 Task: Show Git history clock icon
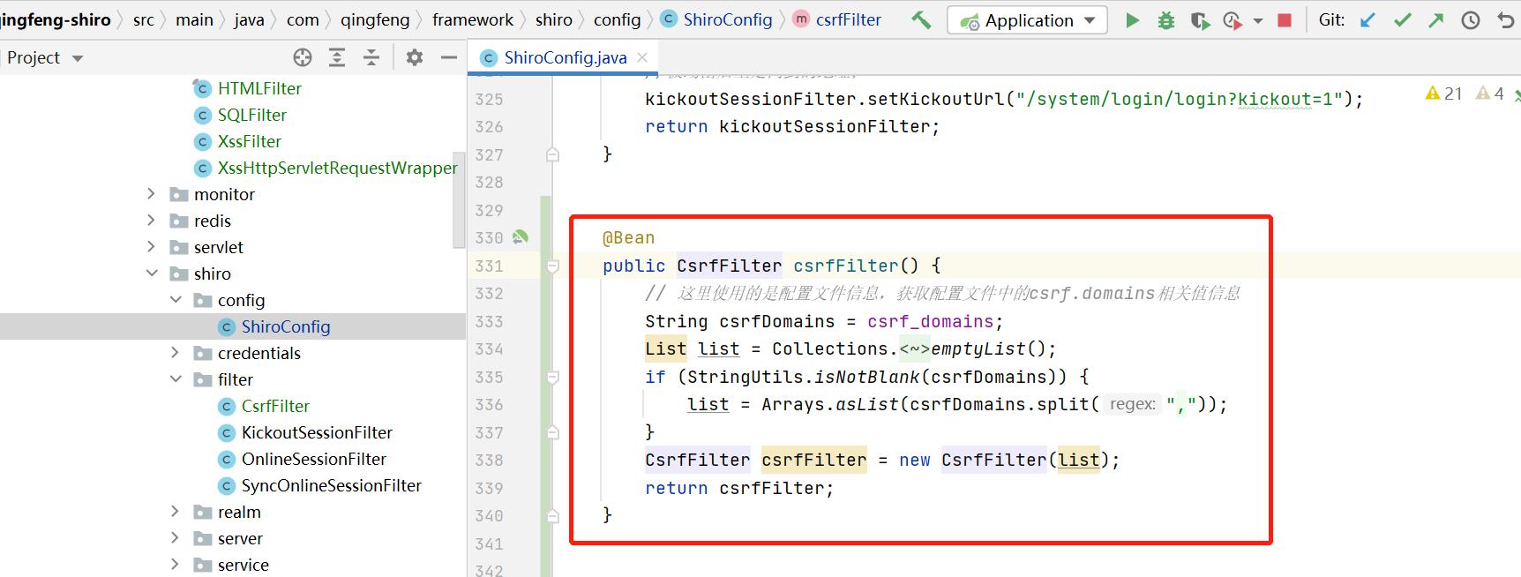[1471, 20]
